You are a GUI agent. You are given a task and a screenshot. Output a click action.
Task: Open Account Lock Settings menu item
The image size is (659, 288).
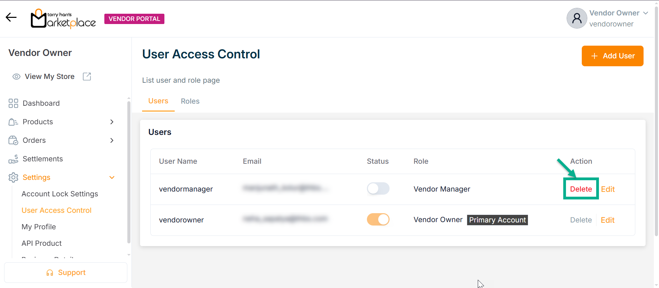tap(60, 194)
